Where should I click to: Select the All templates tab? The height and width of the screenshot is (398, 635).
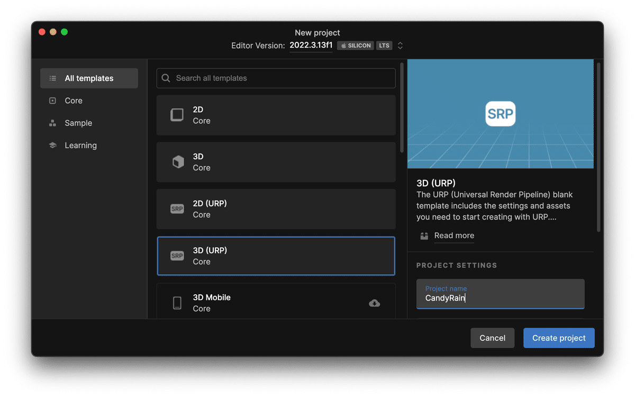point(89,78)
